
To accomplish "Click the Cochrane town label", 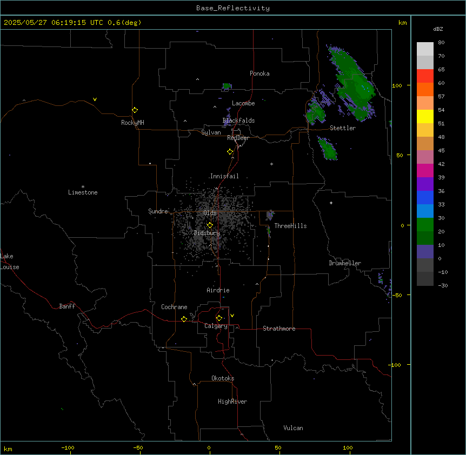I will [174, 307].
